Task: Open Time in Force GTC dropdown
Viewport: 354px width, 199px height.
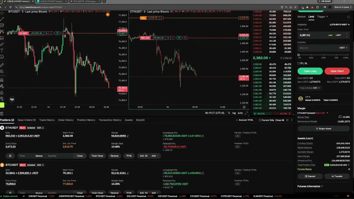Action: click(309, 88)
